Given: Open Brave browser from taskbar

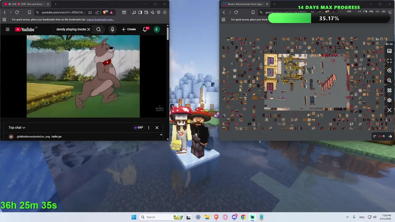Looking at the screenshot, I should pyautogui.click(x=216, y=217).
